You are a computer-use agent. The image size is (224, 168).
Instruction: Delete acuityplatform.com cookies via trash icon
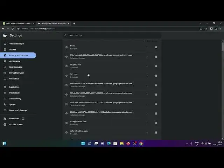(156, 123)
